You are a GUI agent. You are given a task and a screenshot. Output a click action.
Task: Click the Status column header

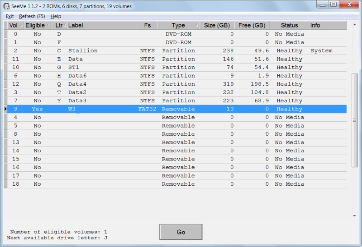[289, 25]
